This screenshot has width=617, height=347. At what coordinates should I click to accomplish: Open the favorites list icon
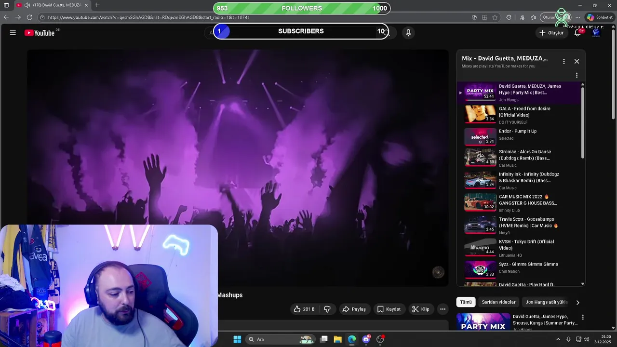[x=533, y=17]
